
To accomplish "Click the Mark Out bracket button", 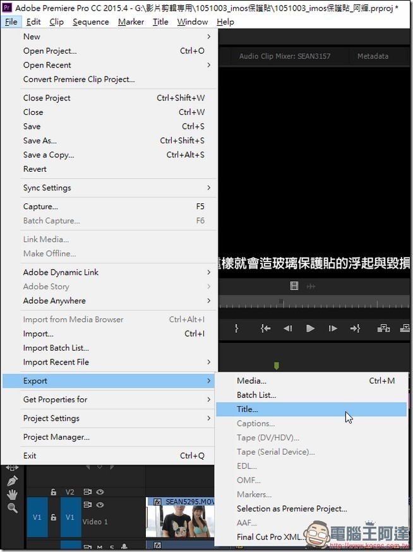I will click(x=237, y=328).
